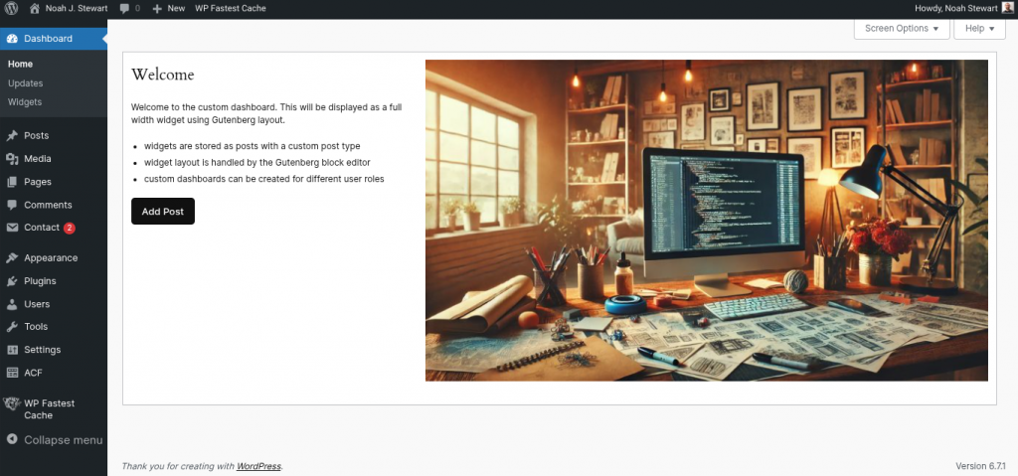Image resolution: width=1018 pixels, height=476 pixels.
Task: Click the plus New icon in admin bar
Action: (x=157, y=8)
